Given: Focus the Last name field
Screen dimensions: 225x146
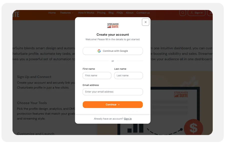Looking at the screenshot, I should [128, 75].
